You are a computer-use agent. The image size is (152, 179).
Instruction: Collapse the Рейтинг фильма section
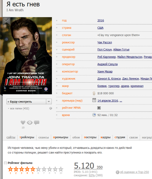click(x=5, y=163)
